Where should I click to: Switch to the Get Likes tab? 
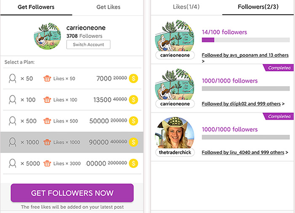108,7
